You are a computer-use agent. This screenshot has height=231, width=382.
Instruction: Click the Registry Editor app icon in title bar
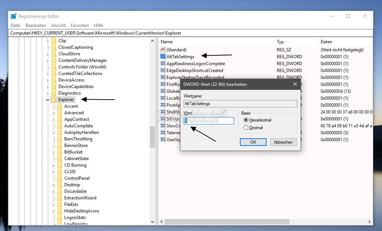14,16
